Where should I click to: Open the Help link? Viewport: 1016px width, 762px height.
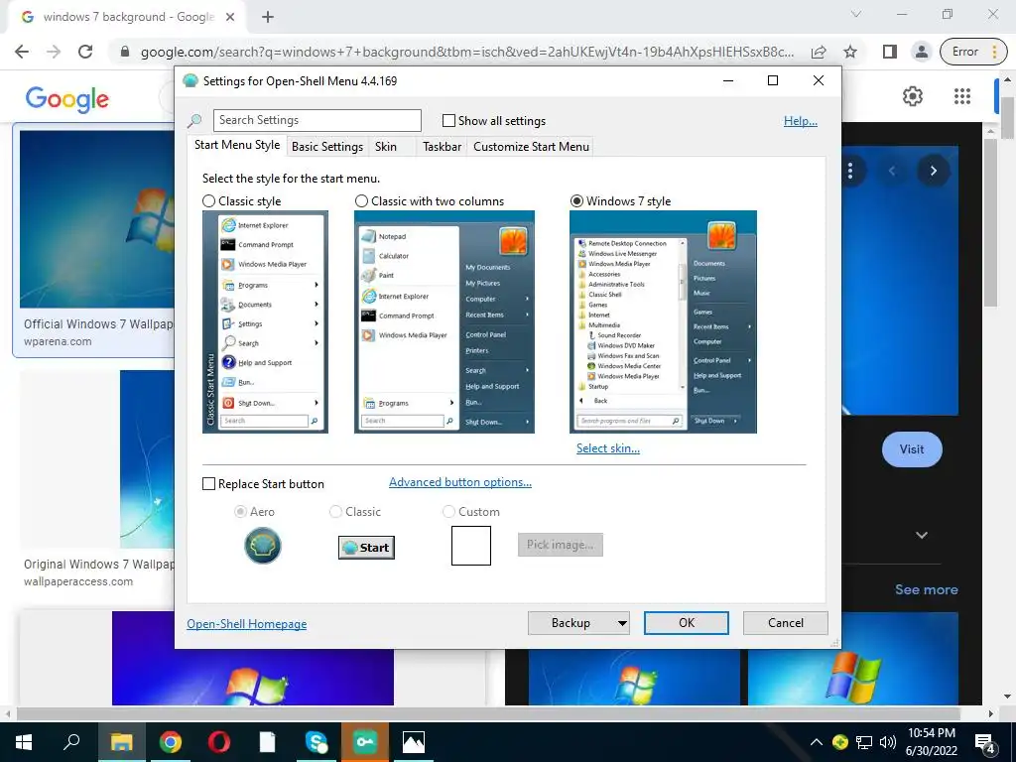click(801, 120)
